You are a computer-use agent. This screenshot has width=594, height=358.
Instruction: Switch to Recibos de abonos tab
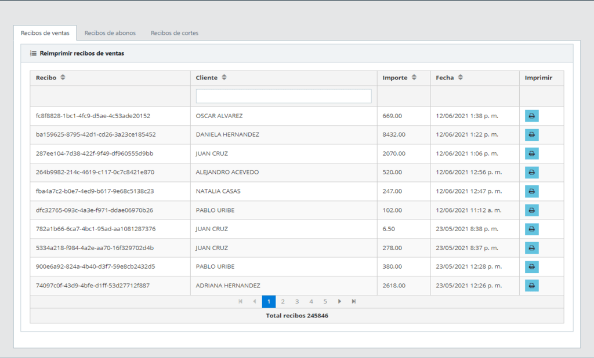[x=110, y=33]
